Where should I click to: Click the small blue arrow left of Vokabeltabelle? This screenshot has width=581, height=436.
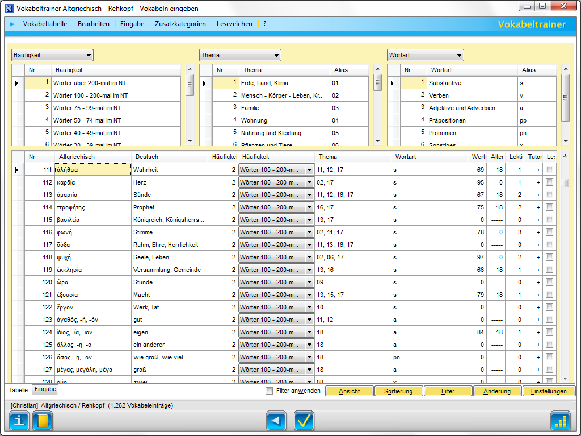tap(12, 24)
